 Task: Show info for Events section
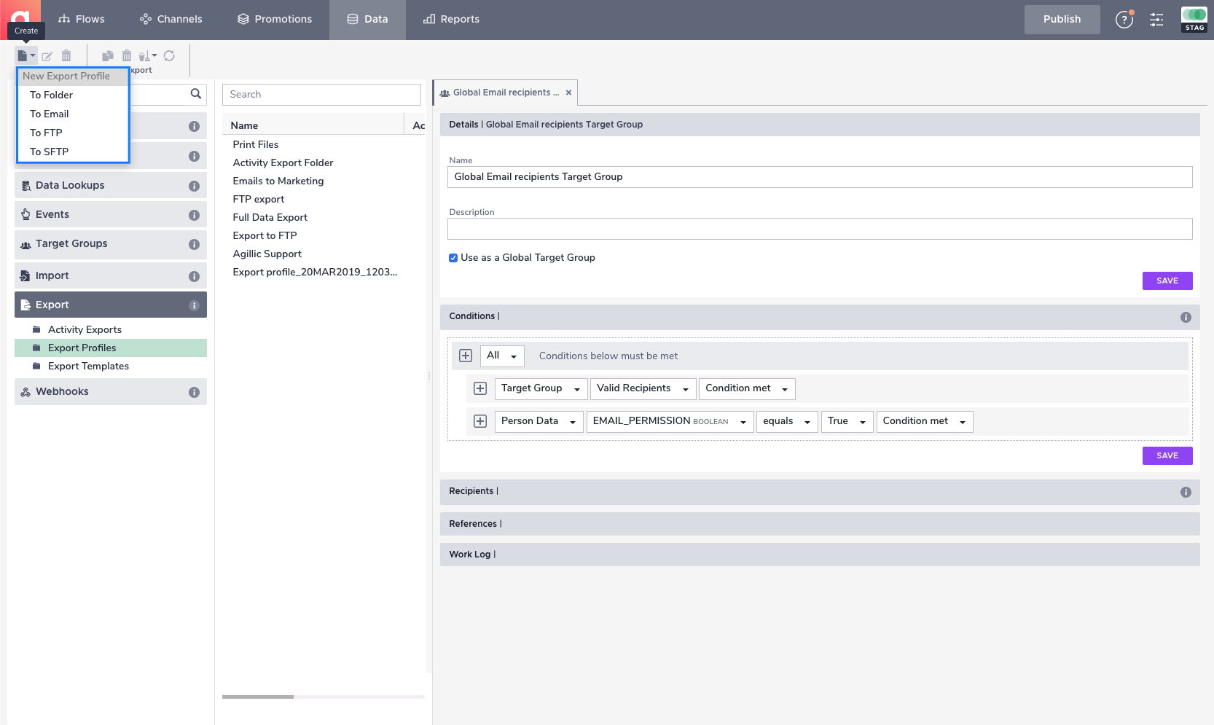click(x=194, y=215)
